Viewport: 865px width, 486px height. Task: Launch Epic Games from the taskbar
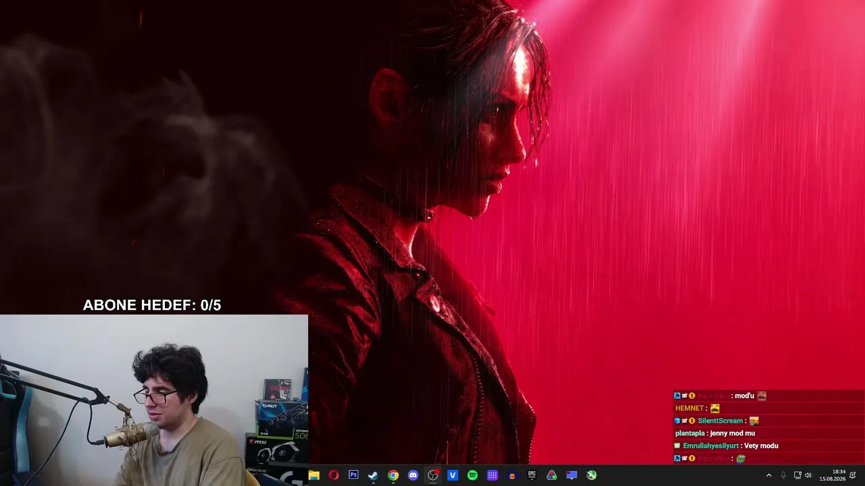click(x=532, y=475)
